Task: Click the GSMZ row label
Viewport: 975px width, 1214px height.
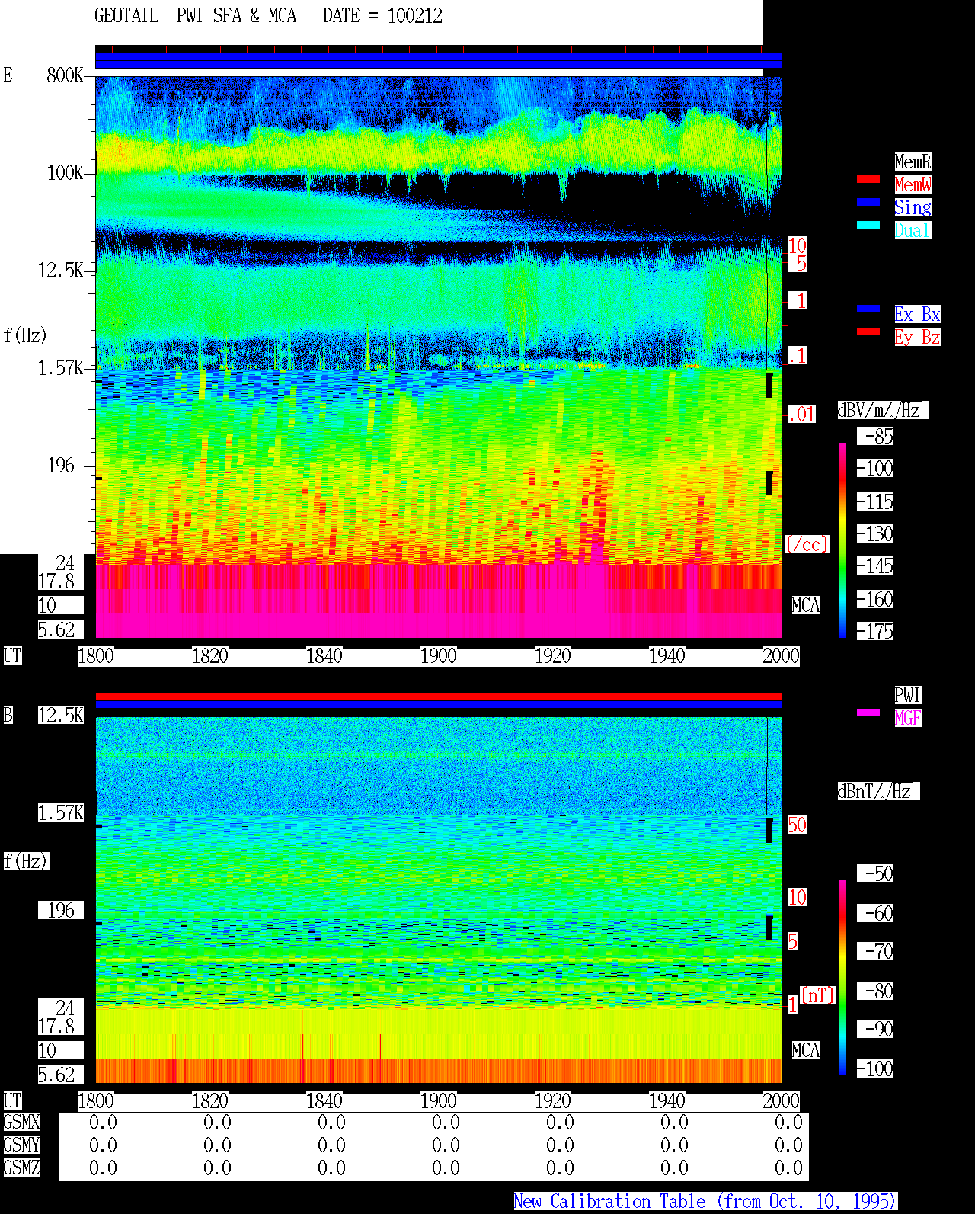Action: pos(21,1168)
